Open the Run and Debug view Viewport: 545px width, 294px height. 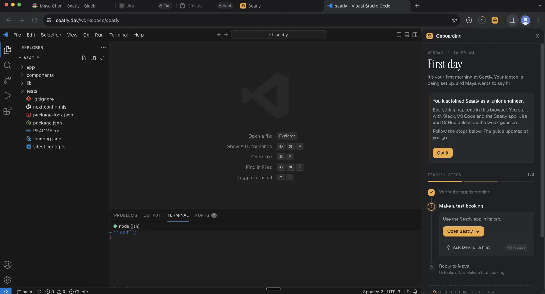tap(7, 96)
